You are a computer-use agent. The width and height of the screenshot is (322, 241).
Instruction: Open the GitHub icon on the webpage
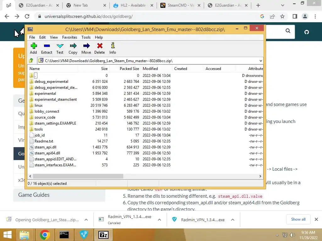click(307, 32)
